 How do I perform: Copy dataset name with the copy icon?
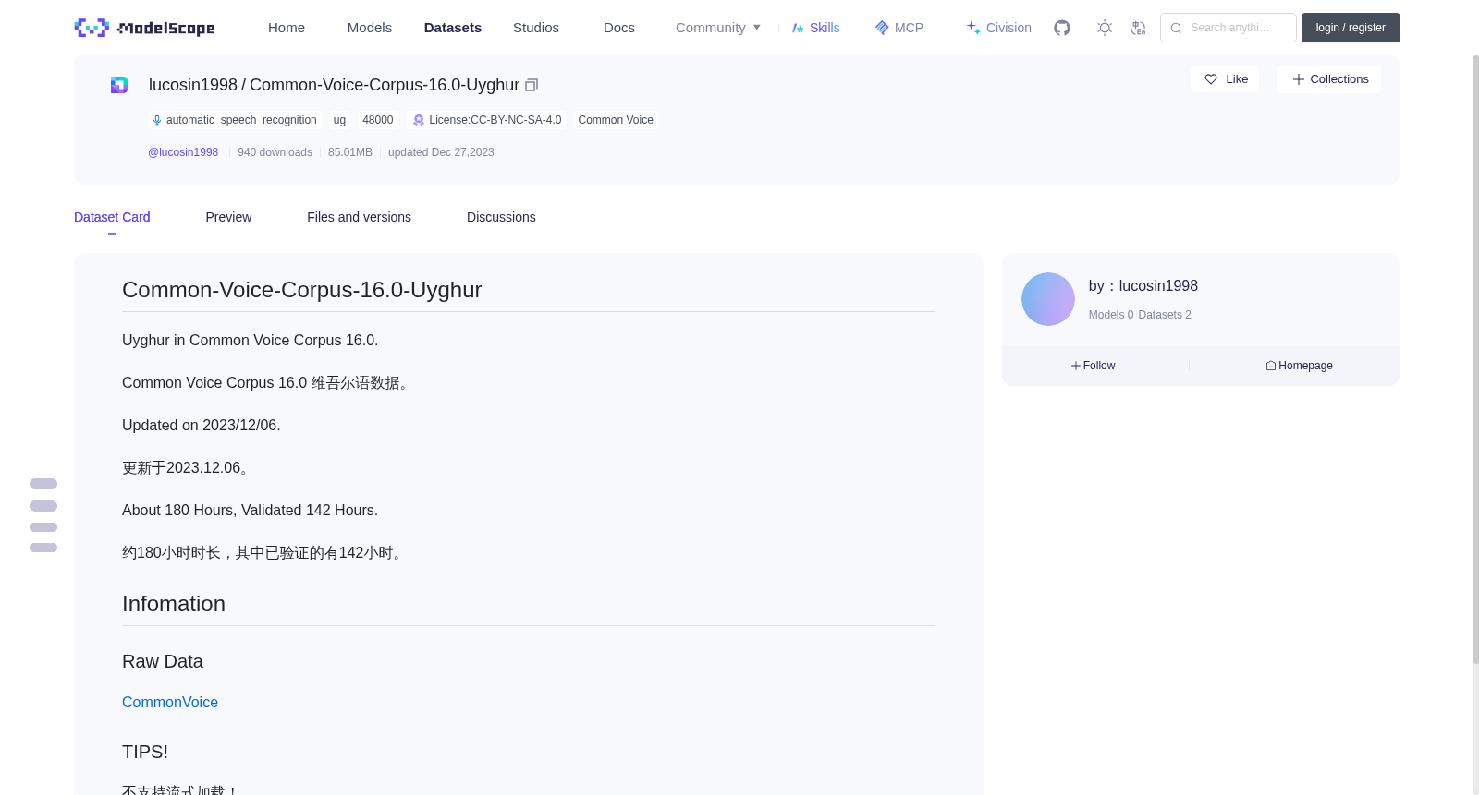(532, 85)
